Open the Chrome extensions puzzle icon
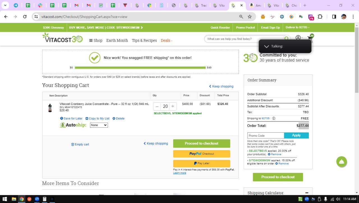The width and height of the screenshot is (359, 203). pyautogui.click(x=320, y=17)
